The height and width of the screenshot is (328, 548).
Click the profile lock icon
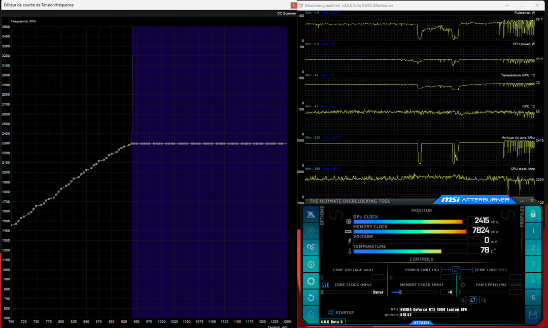tap(533, 214)
